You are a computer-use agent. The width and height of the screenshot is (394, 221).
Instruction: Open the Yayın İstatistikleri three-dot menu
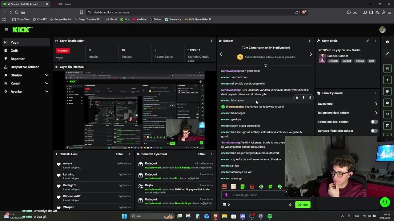[211, 41]
